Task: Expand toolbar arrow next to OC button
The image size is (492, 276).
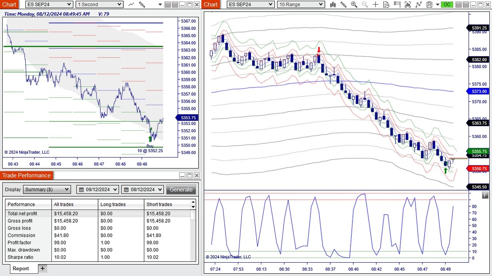Action: click(438, 5)
